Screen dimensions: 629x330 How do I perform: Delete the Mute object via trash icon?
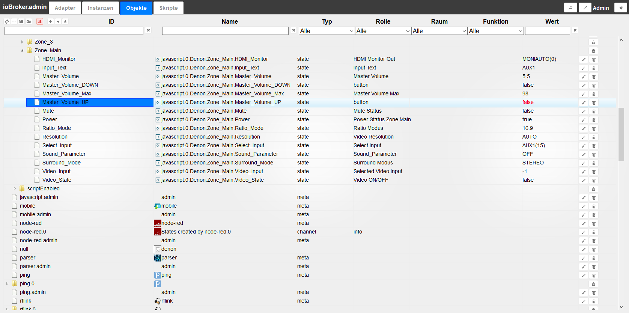pos(594,111)
